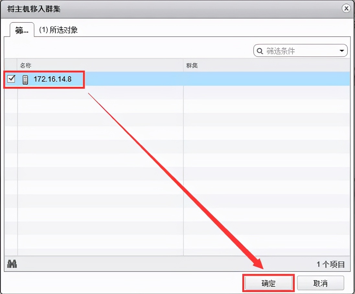
Task: Expand the filter criteria dropdown on the right
Action: (342, 51)
